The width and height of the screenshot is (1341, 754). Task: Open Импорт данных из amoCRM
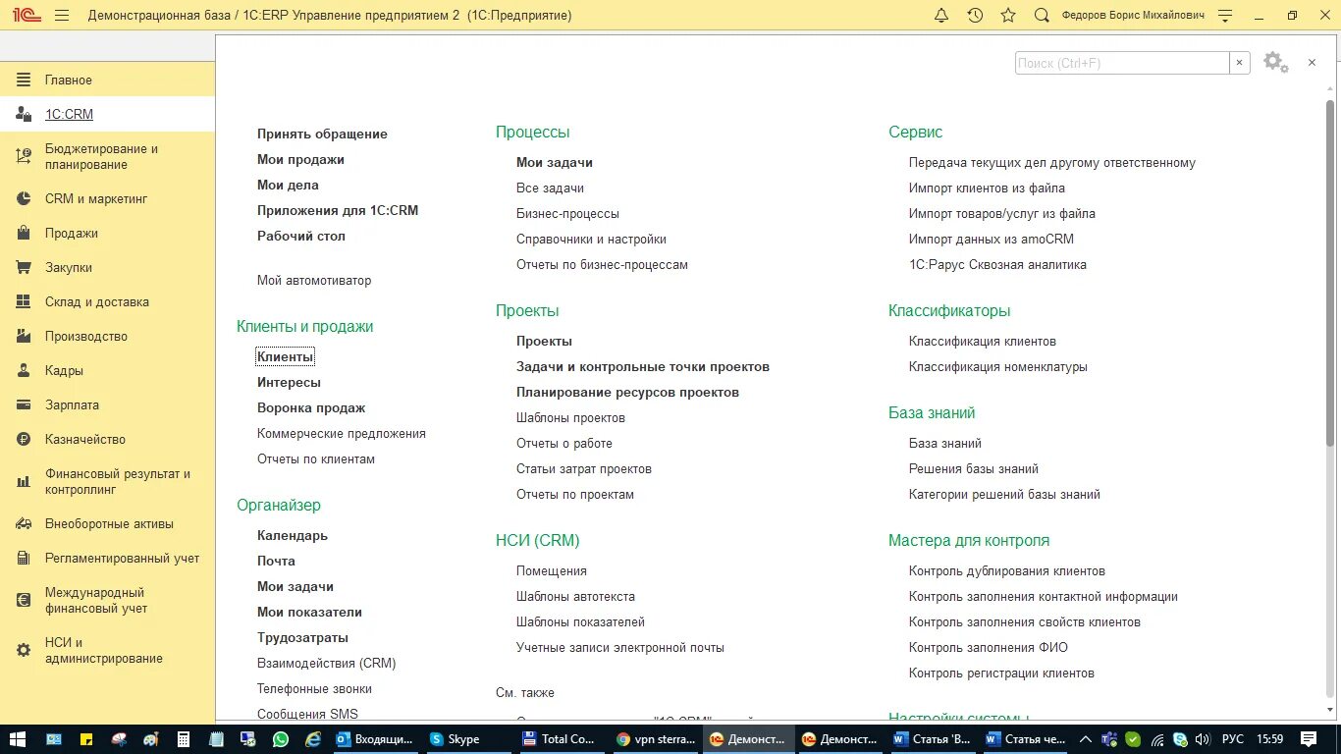click(x=992, y=239)
